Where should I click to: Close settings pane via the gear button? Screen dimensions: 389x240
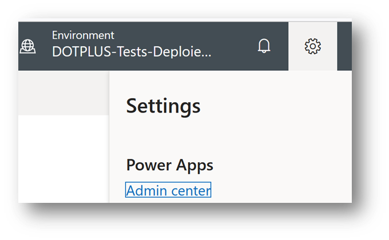click(312, 46)
